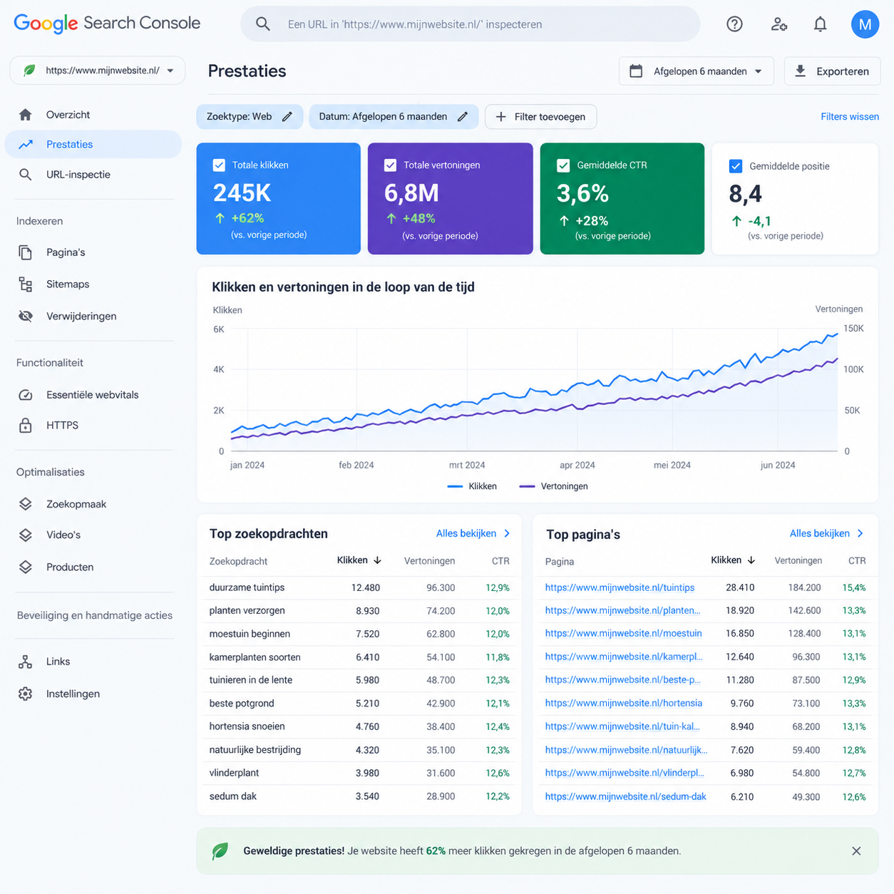Click the Datum: Afgelopen 6 maanden chip
This screenshot has height=894, width=894.
pos(394,117)
